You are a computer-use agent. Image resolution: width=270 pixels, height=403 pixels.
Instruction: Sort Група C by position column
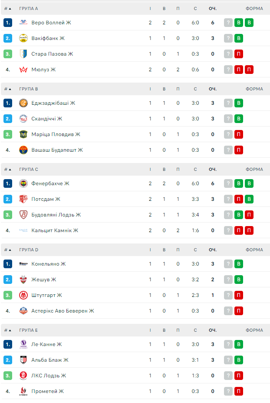coord(8,169)
